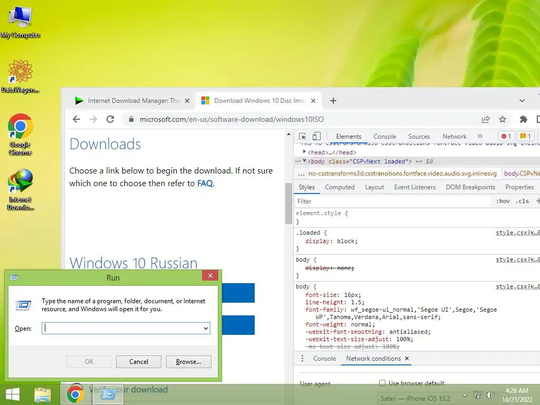The height and width of the screenshot is (405, 540).
Task: Bookmark this page with star icon
Action: 503,119
